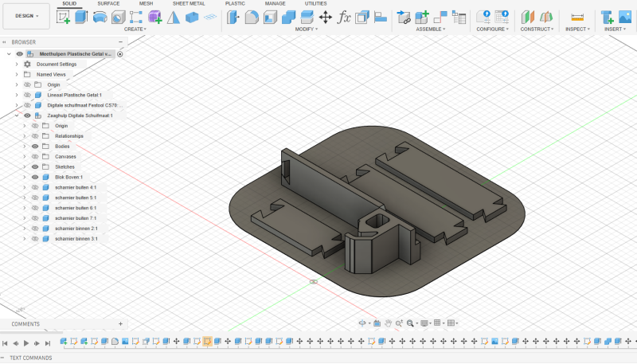The height and width of the screenshot is (364, 637).
Task: Open the INSPECT dropdown menu
Action: pos(577,29)
